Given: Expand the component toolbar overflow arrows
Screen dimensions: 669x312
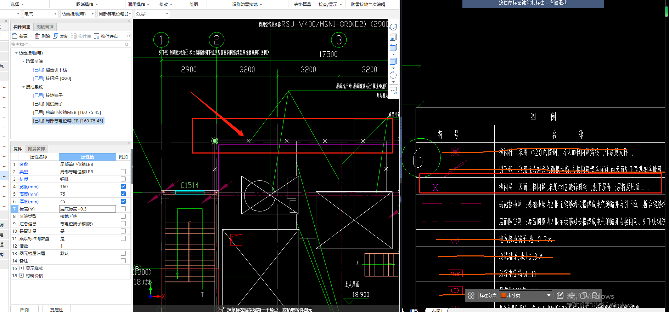Looking at the screenshot, I should click(129, 36).
